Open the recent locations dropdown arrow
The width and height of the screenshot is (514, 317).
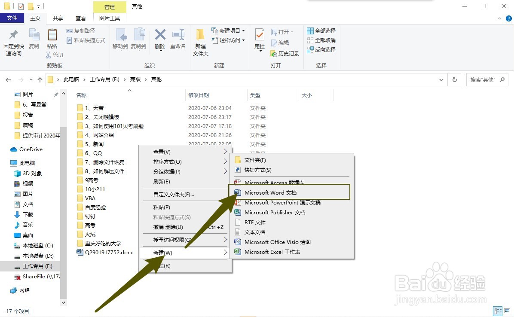coord(31,79)
